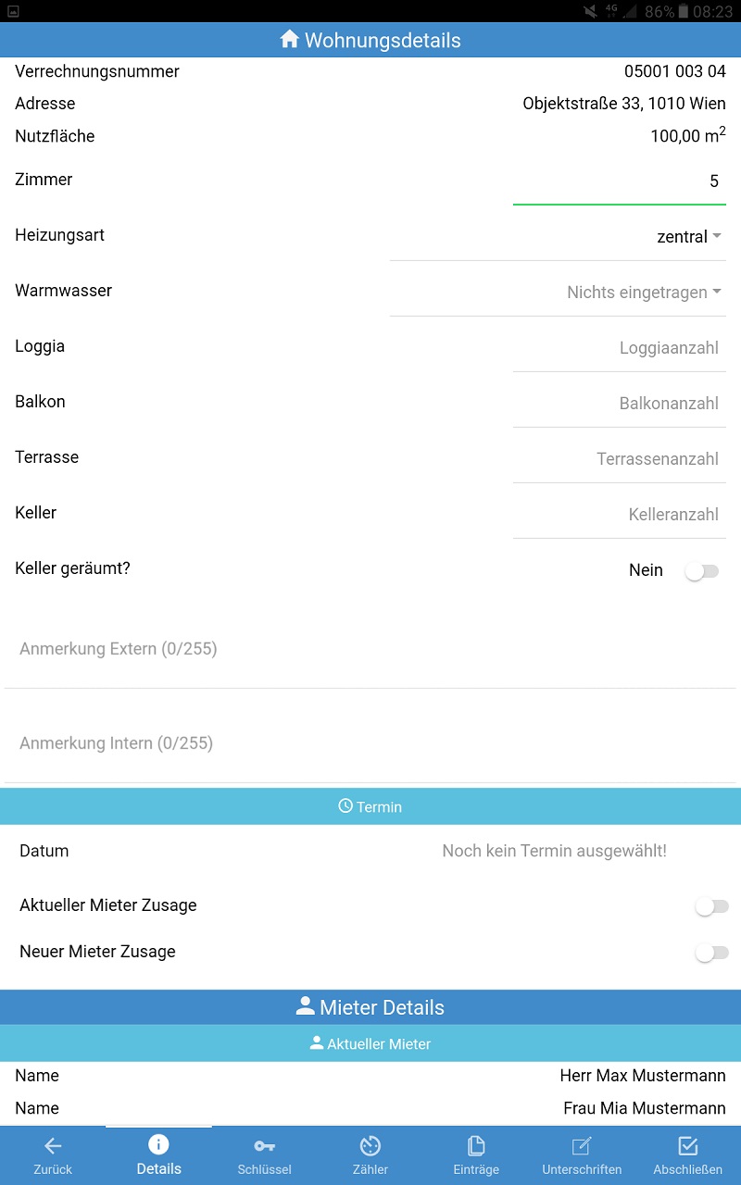Enable the Aktueller Mieter Zusage switch

[712, 906]
